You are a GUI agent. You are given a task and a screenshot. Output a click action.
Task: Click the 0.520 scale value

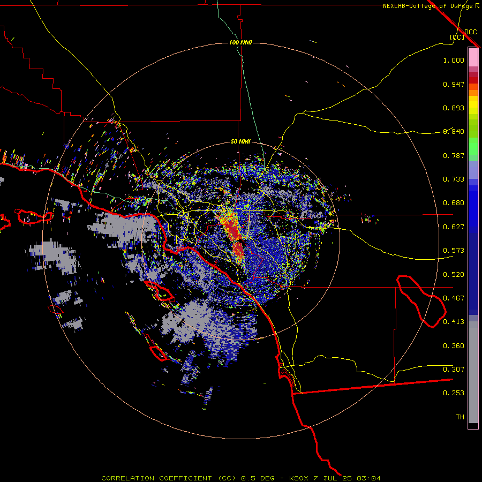point(454,275)
